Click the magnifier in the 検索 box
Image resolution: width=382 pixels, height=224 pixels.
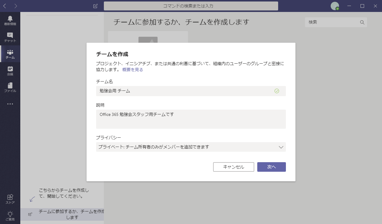[362, 22]
